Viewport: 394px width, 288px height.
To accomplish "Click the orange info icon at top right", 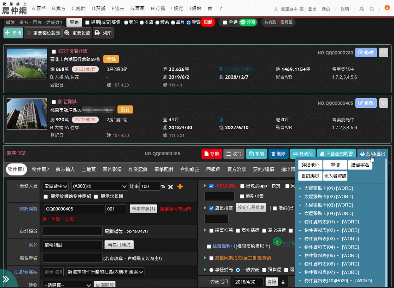I will click(387, 7).
